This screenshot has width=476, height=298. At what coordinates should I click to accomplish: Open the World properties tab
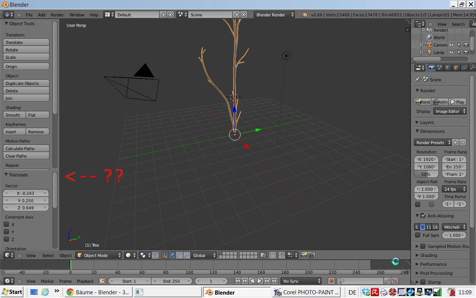click(x=448, y=68)
